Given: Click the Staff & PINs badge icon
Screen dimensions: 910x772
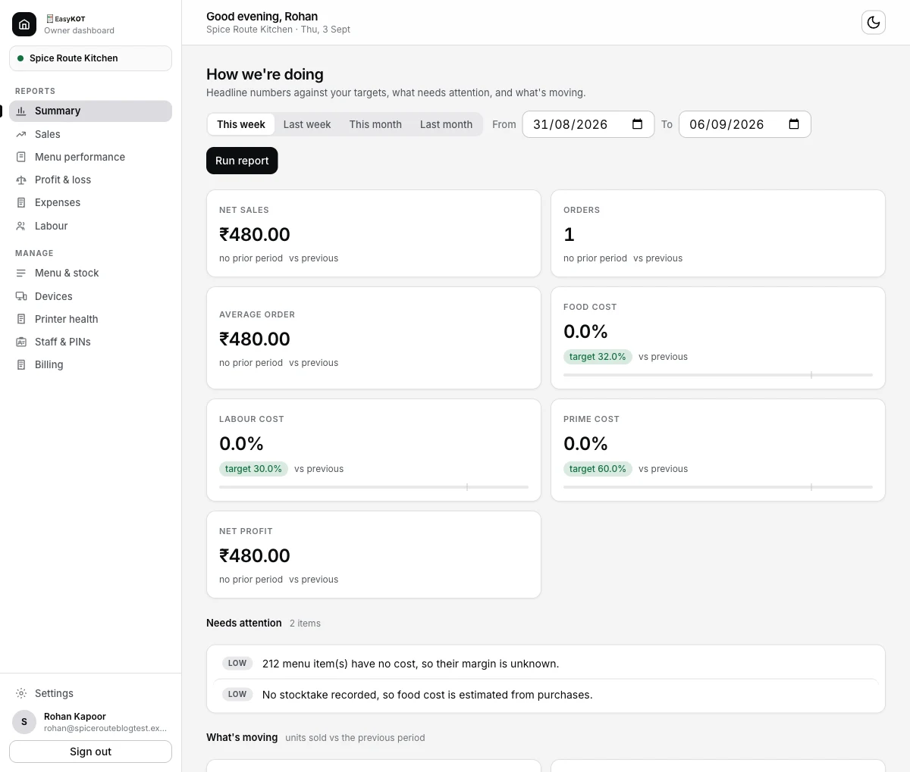Looking at the screenshot, I should [x=21, y=342].
